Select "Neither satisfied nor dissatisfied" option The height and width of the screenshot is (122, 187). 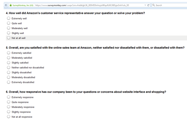[9, 68]
